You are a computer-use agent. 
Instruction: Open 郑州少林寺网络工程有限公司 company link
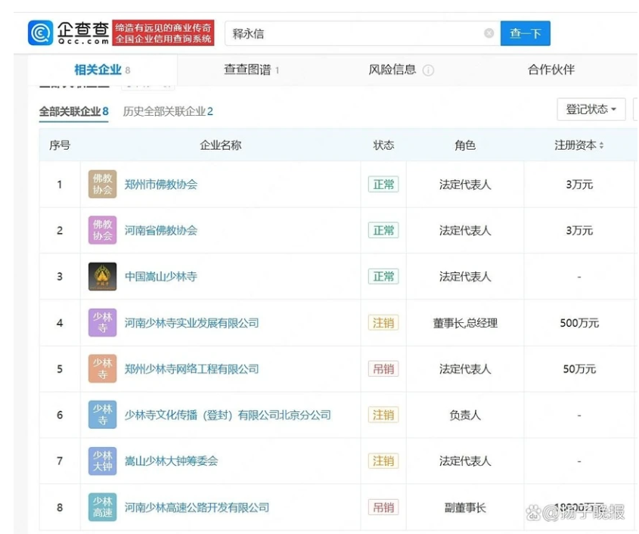click(191, 369)
